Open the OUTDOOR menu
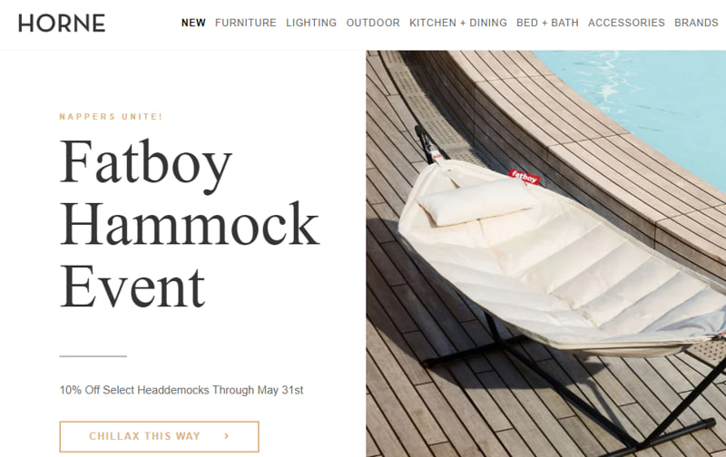Screen dimensions: 726x457 (x=373, y=23)
